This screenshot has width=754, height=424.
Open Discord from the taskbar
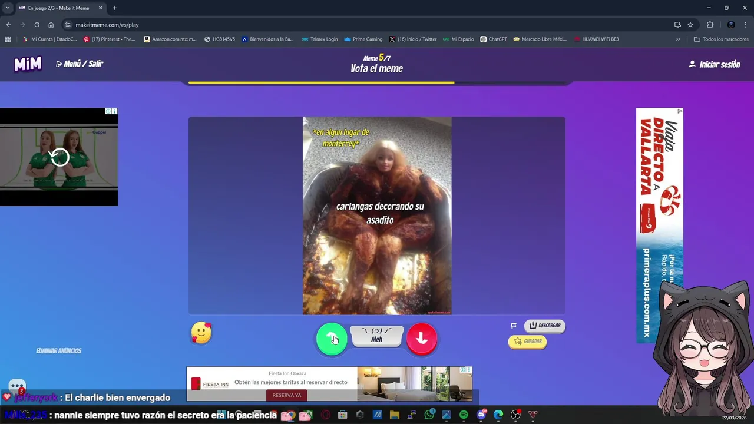point(481,415)
